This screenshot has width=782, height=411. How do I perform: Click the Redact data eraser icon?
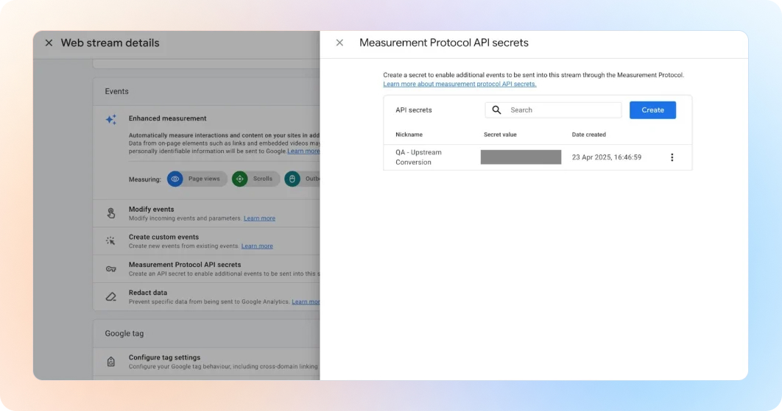[110, 297]
